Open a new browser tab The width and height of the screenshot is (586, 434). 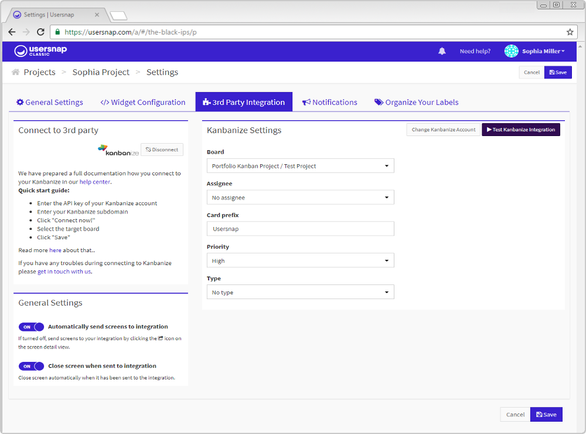coord(118,16)
